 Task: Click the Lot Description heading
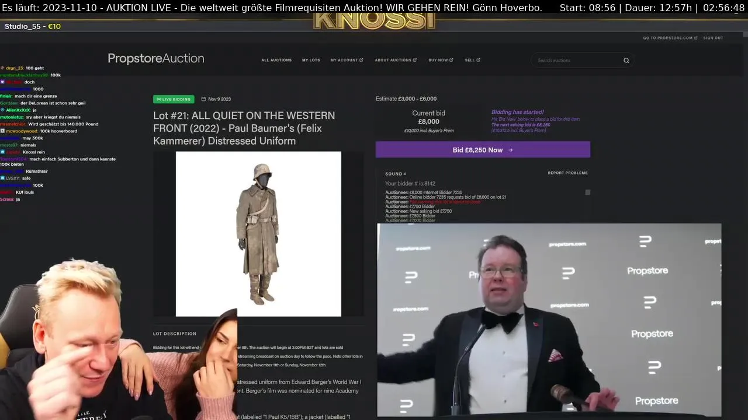[x=175, y=334]
